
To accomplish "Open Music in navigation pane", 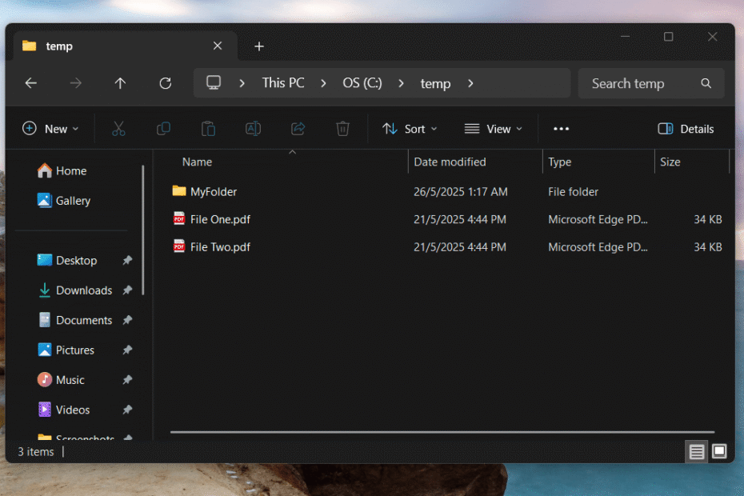I will (x=61, y=380).
